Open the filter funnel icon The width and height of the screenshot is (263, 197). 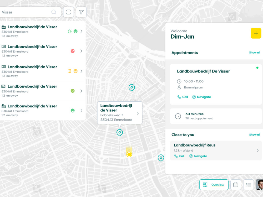coord(81,12)
